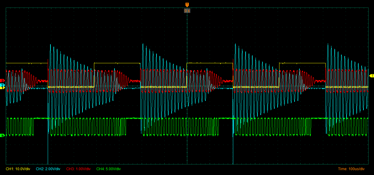Viewport: 374px width, 175px height.
Task: Select the green channel 4 ground marker
Action: pyautogui.click(x=3, y=136)
